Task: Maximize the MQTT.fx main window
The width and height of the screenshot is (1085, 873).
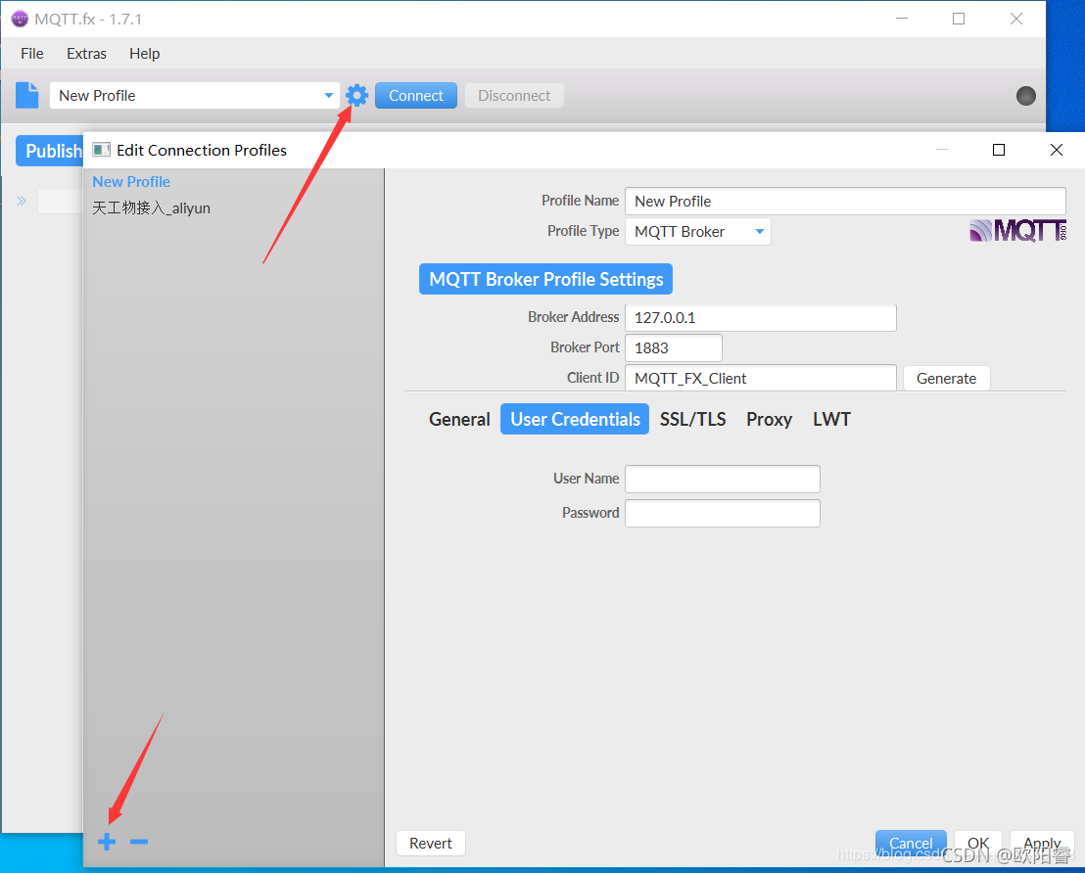Action: click(x=959, y=19)
